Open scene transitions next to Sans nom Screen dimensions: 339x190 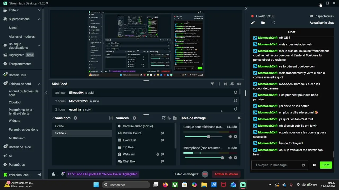coord(111,118)
